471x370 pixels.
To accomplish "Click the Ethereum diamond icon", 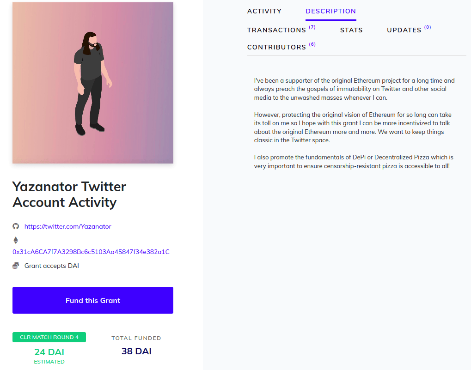I will pyautogui.click(x=16, y=240).
